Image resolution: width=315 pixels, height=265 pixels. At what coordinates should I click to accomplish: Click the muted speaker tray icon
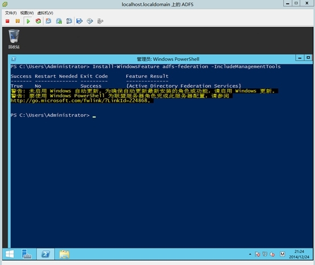[272, 254]
